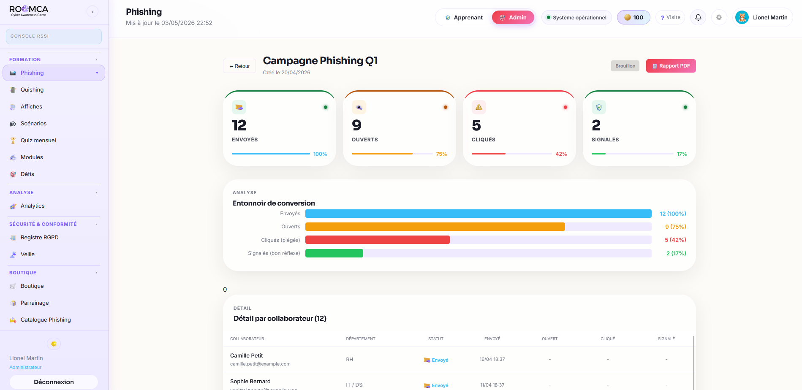Viewport: 802px width, 390px height.
Task: Click green Signalés funnel bar
Action: [x=334, y=253]
